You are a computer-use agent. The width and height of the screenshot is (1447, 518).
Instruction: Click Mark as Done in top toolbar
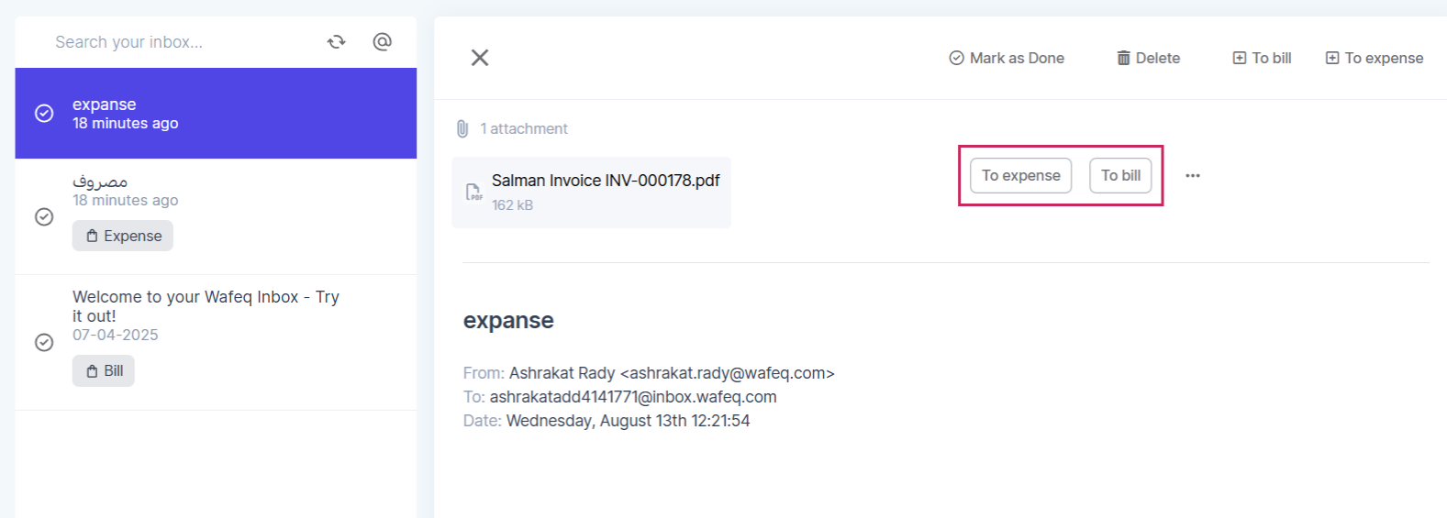1007,58
